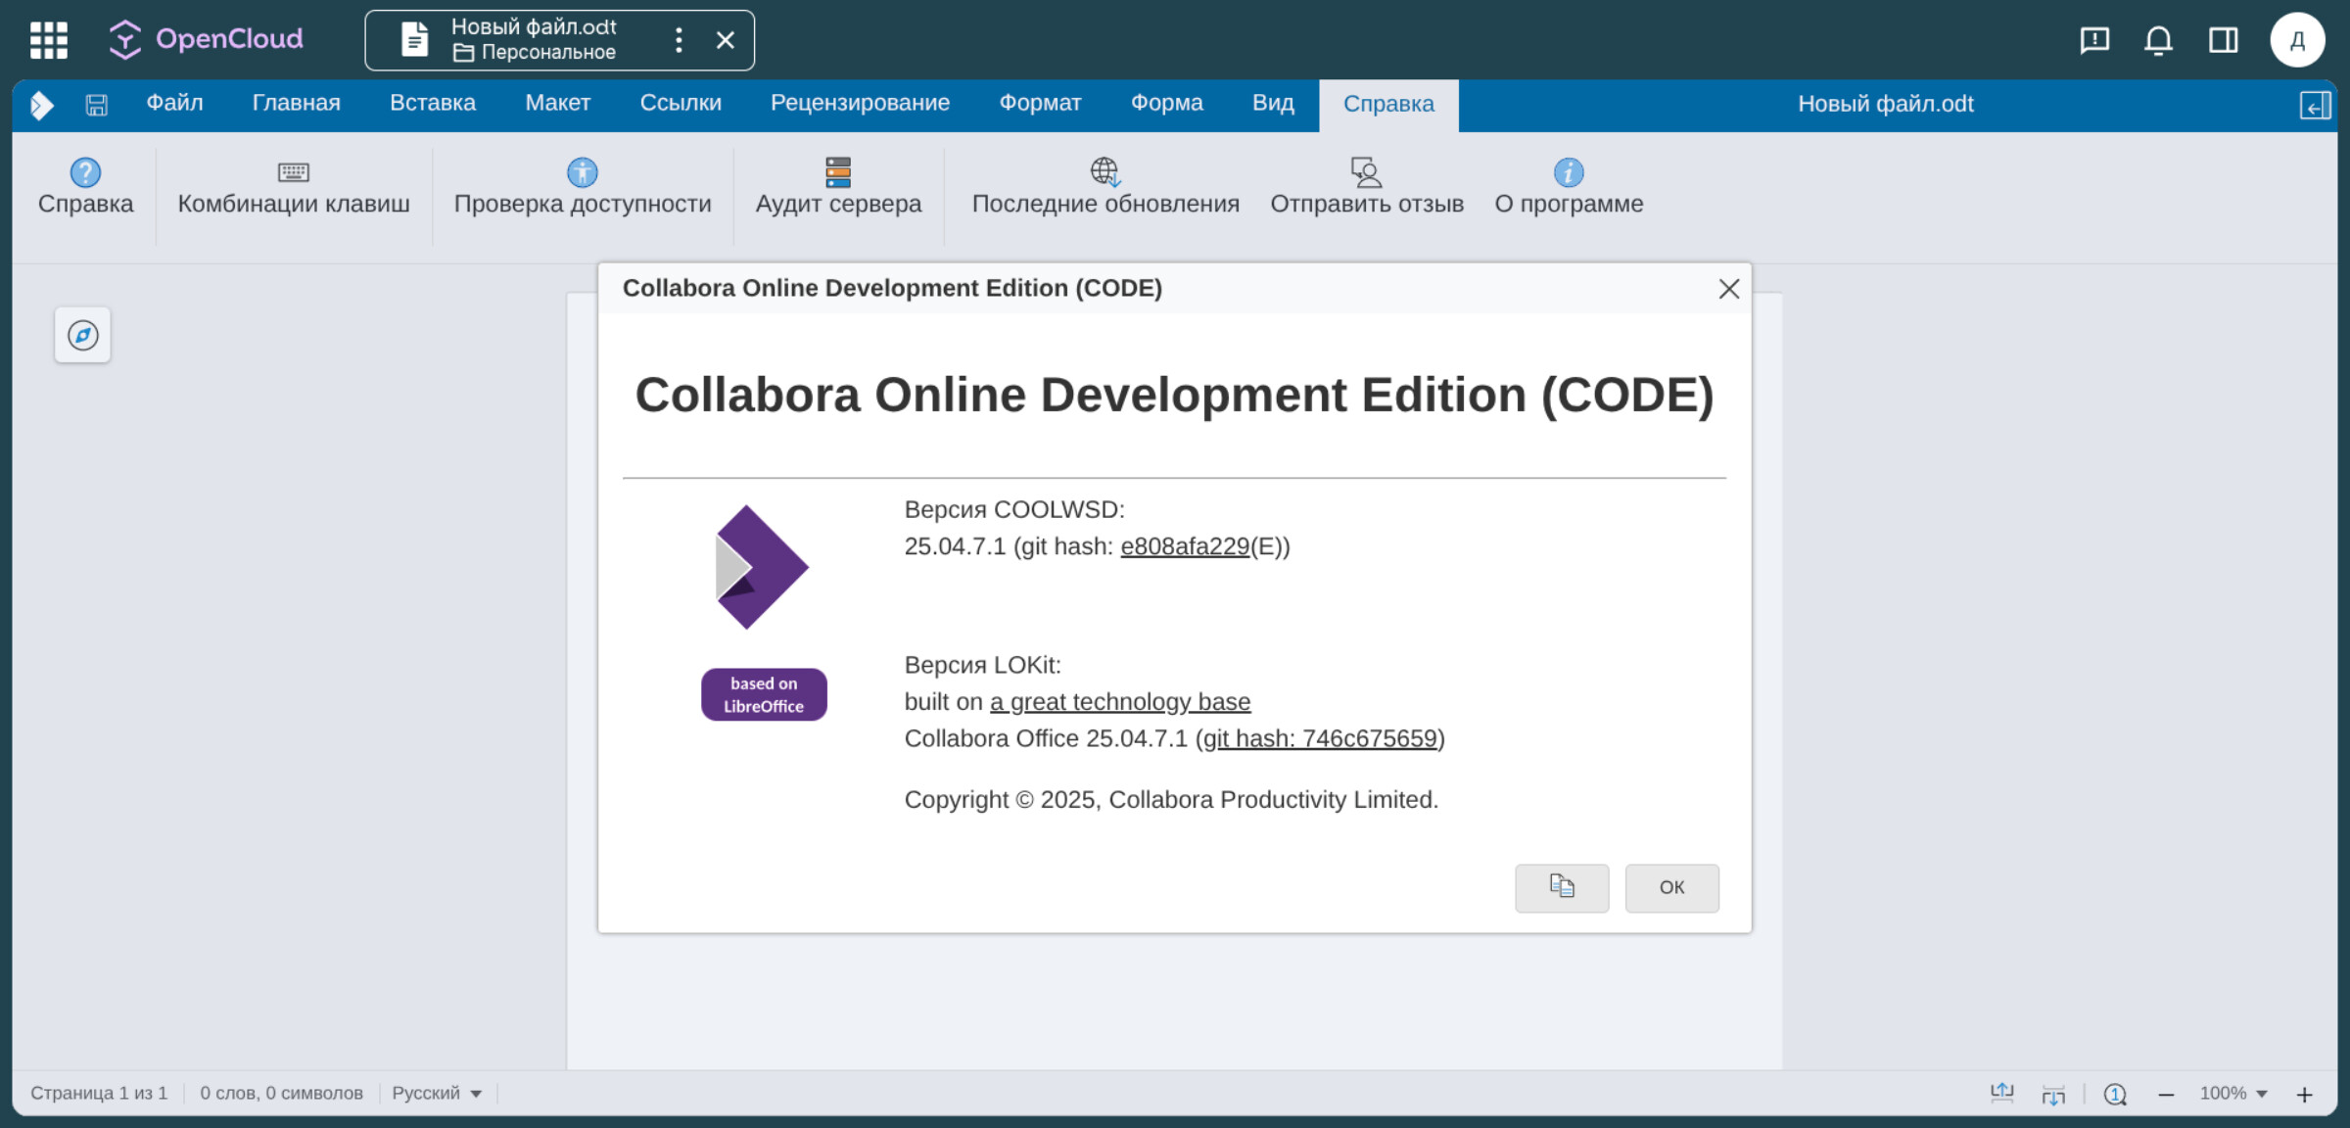The image size is (2350, 1128).
Task: Switch to the Вставка tab
Action: point(432,104)
